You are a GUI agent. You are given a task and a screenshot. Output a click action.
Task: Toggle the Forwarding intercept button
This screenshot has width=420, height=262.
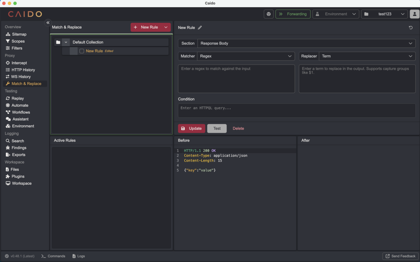(x=293, y=14)
